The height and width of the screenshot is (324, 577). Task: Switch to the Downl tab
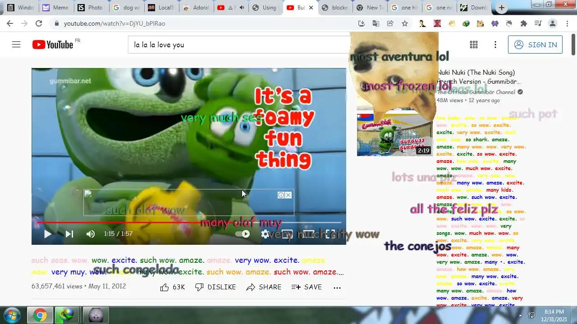click(x=474, y=8)
